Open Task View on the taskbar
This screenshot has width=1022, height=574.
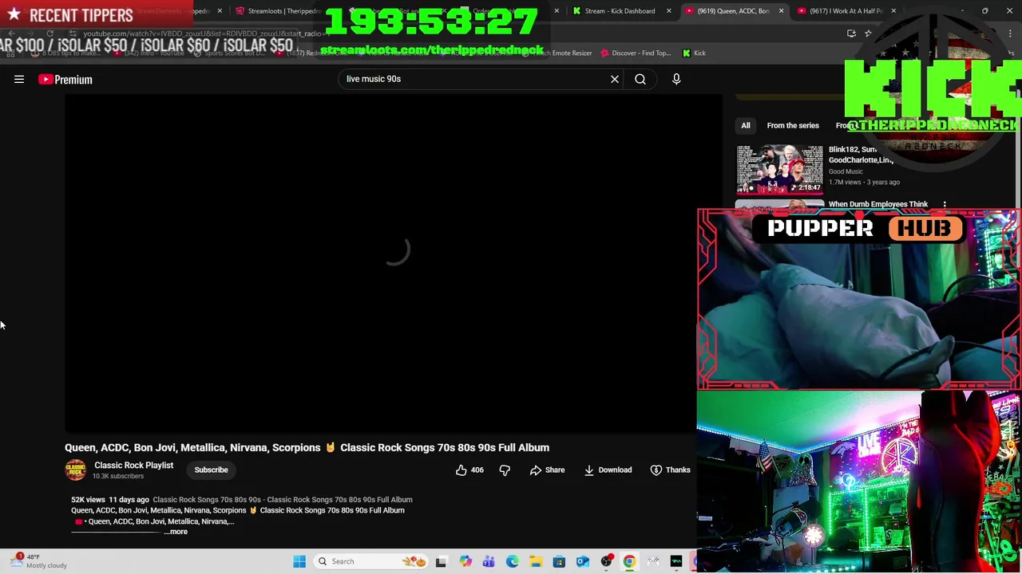pyautogui.click(x=441, y=561)
